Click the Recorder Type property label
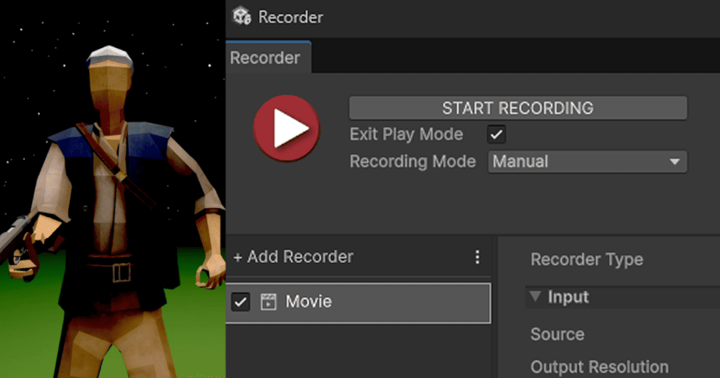Image resolution: width=720 pixels, height=378 pixels. pos(586,260)
